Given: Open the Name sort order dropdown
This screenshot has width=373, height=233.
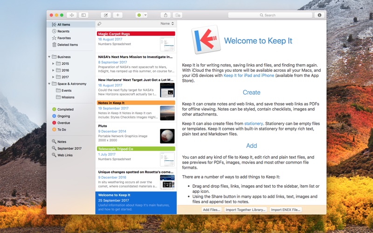Looking at the screenshot, I should pos(167,23).
